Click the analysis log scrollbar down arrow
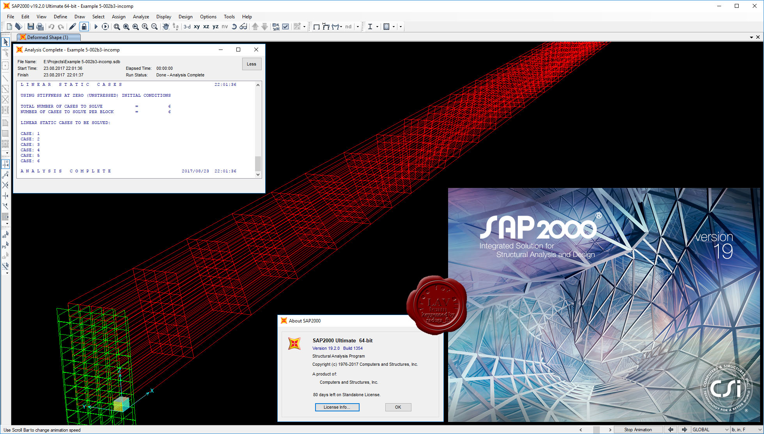The image size is (764, 434). (258, 175)
